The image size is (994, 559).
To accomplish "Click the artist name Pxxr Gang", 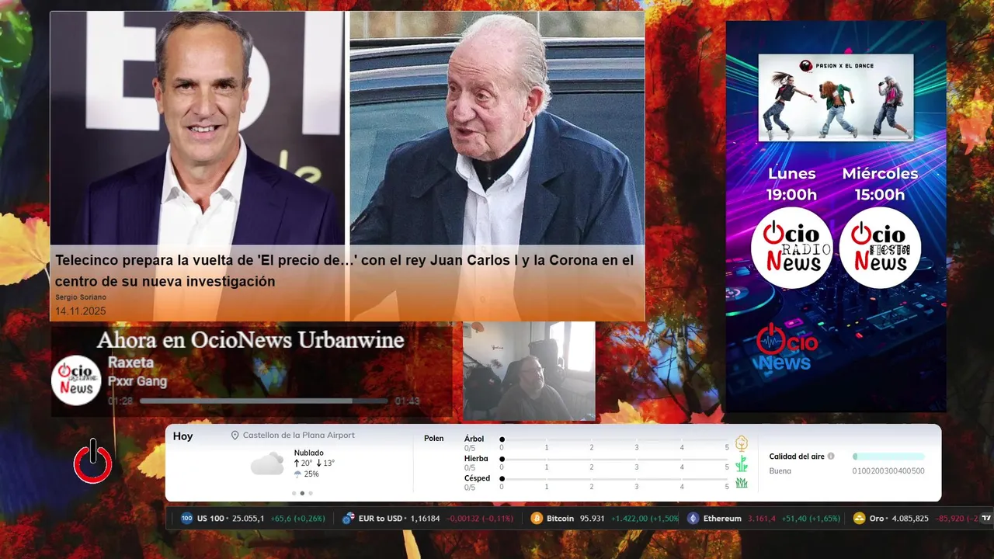I will click(x=137, y=381).
